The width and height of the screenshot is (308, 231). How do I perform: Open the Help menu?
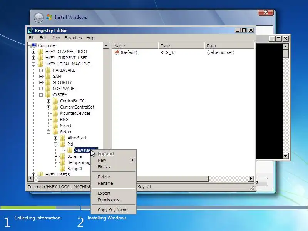point(90,38)
